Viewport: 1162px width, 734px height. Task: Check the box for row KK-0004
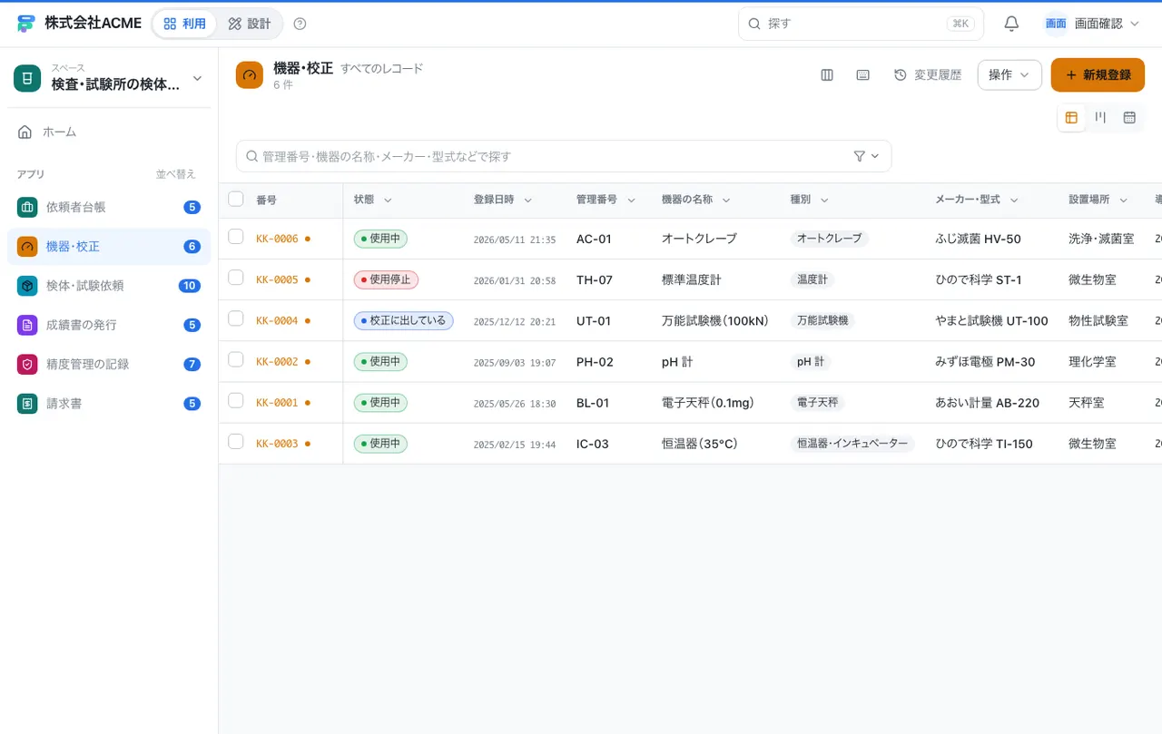click(236, 318)
